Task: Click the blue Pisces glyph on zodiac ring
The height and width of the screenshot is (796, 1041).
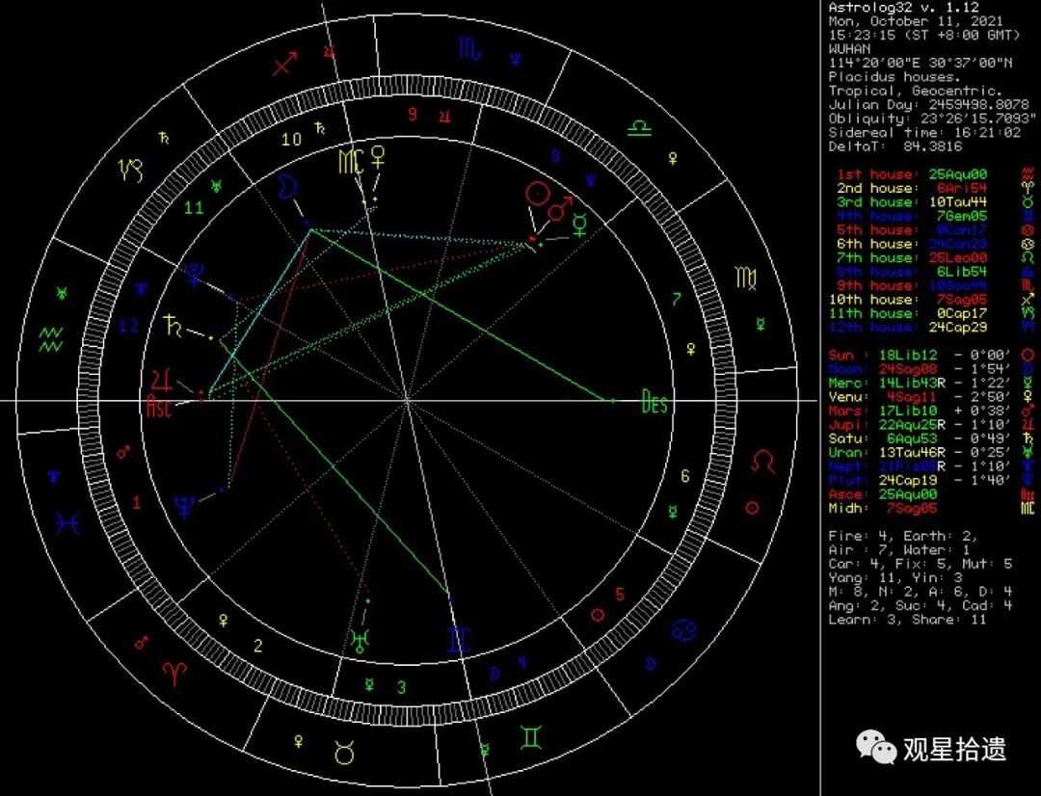Action: tap(68, 523)
